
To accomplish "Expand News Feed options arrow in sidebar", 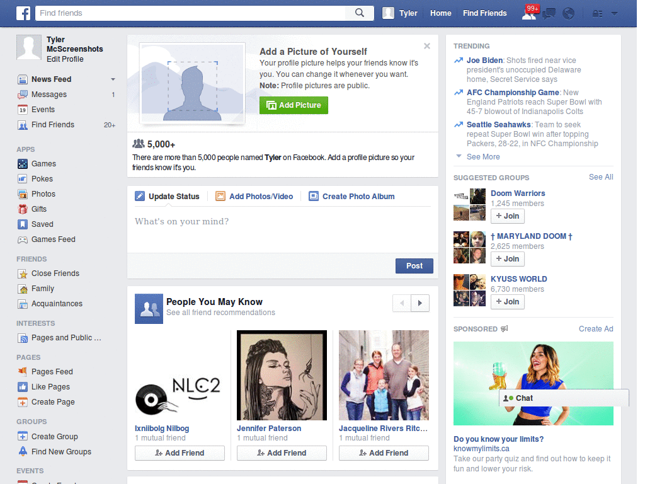I will pyautogui.click(x=113, y=79).
